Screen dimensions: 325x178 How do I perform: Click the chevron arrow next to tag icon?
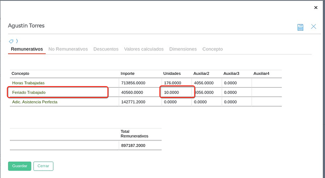pos(17,41)
